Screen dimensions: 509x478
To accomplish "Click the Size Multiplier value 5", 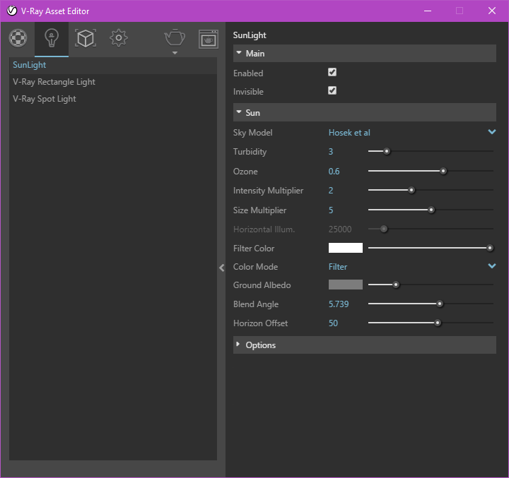I will (331, 210).
